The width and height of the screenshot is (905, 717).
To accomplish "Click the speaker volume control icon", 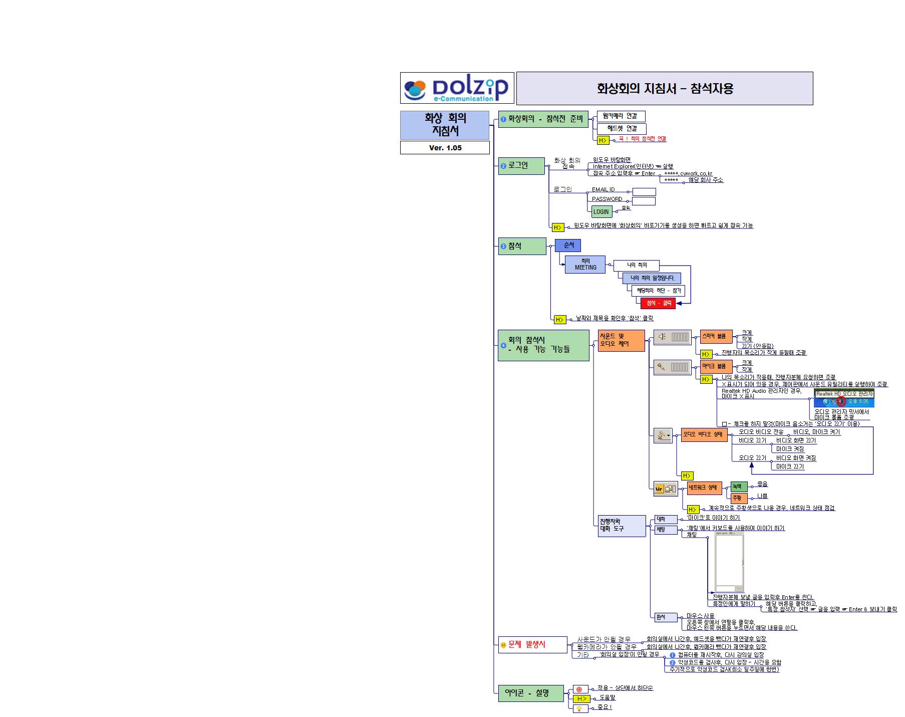I will [x=672, y=337].
